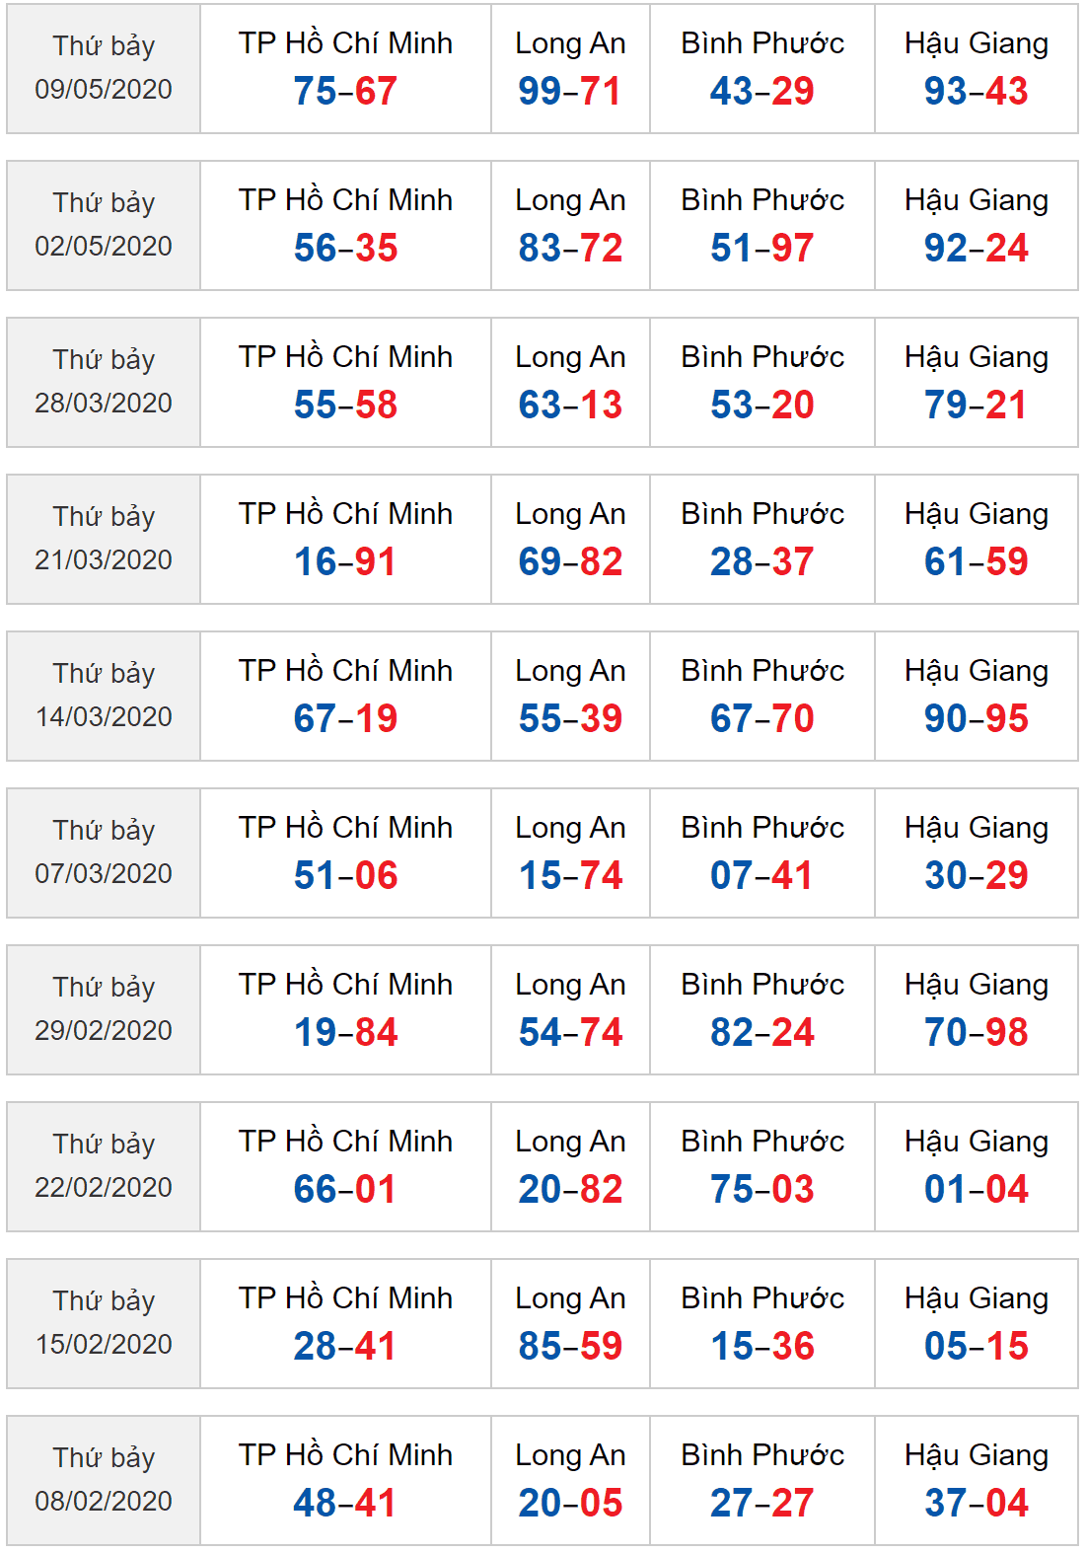Image resolution: width=1086 pixels, height=1553 pixels.
Task: Click the 22/02/2020 date cell
Action: (104, 1166)
